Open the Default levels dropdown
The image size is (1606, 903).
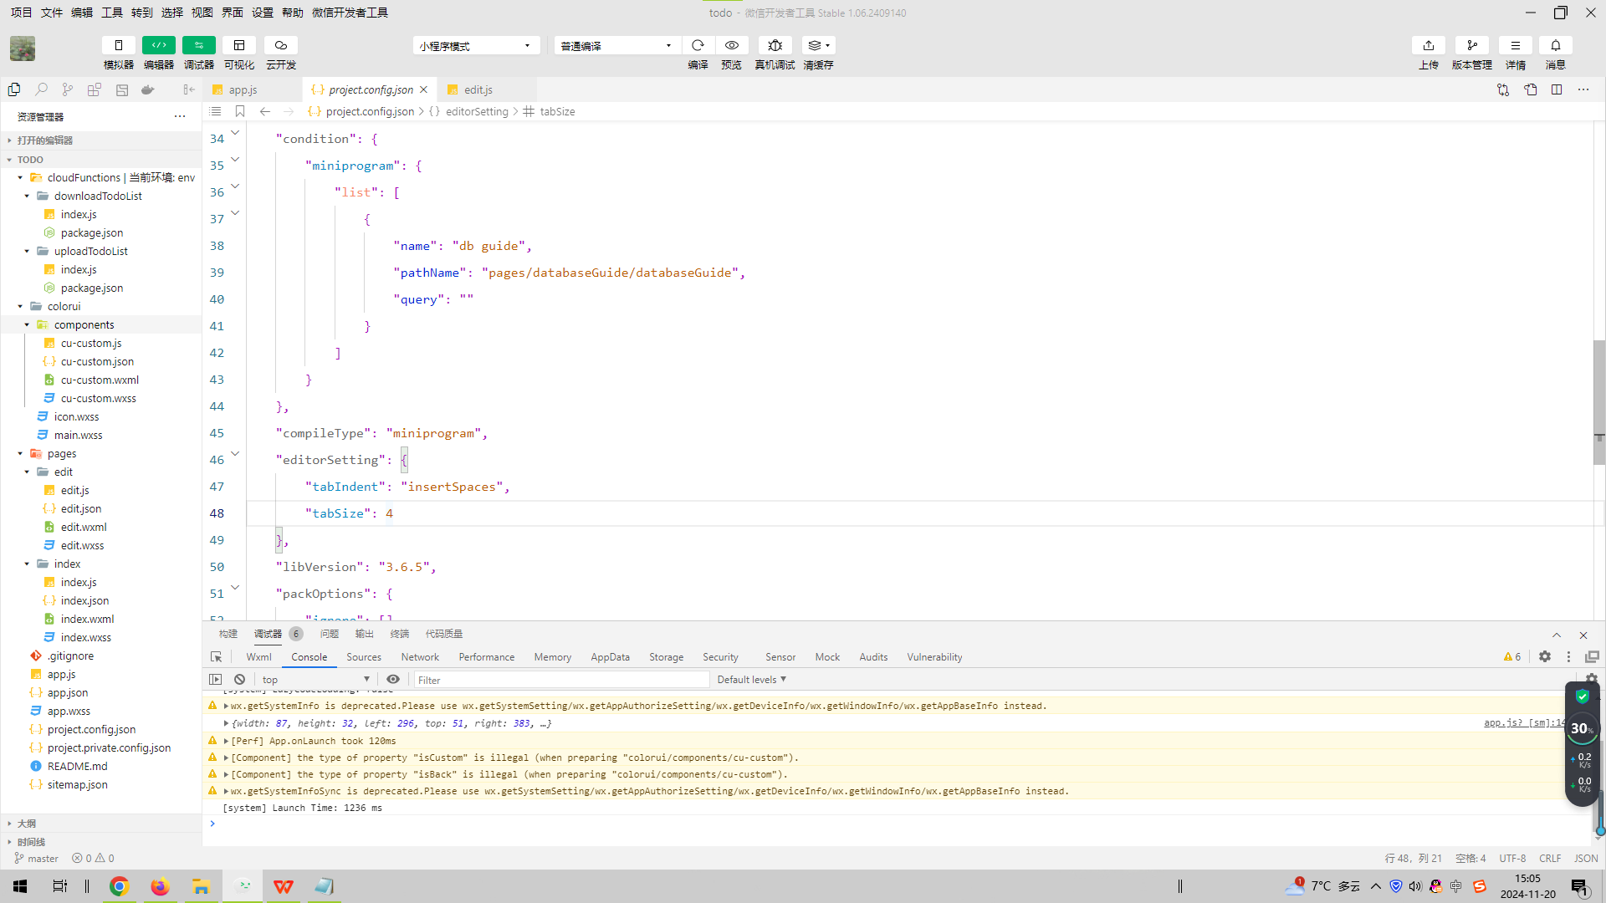coord(751,680)
